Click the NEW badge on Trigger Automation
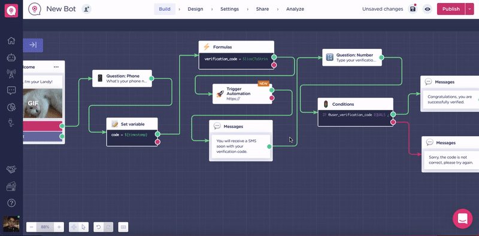 point(263,84)
